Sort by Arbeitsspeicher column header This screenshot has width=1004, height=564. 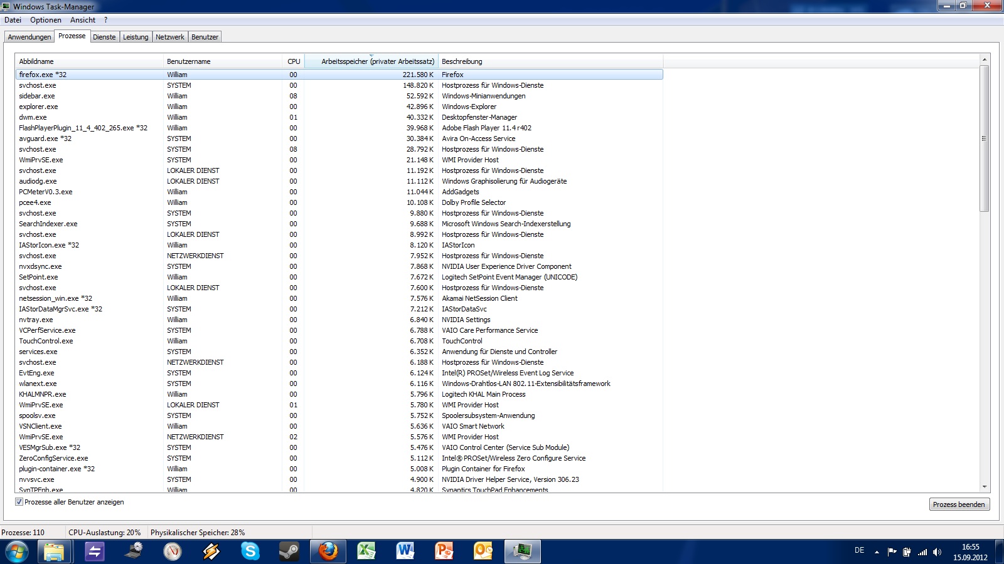(371, 61)
